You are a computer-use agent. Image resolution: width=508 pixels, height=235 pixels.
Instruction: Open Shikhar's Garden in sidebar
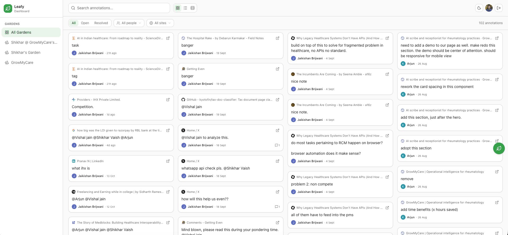coord(31,52)
